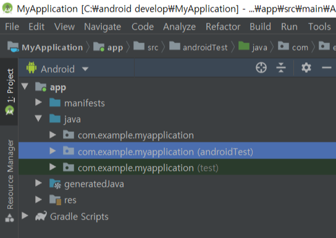Click the main package folder icon without suffix

pyautogui.click(x=69, y=134)
